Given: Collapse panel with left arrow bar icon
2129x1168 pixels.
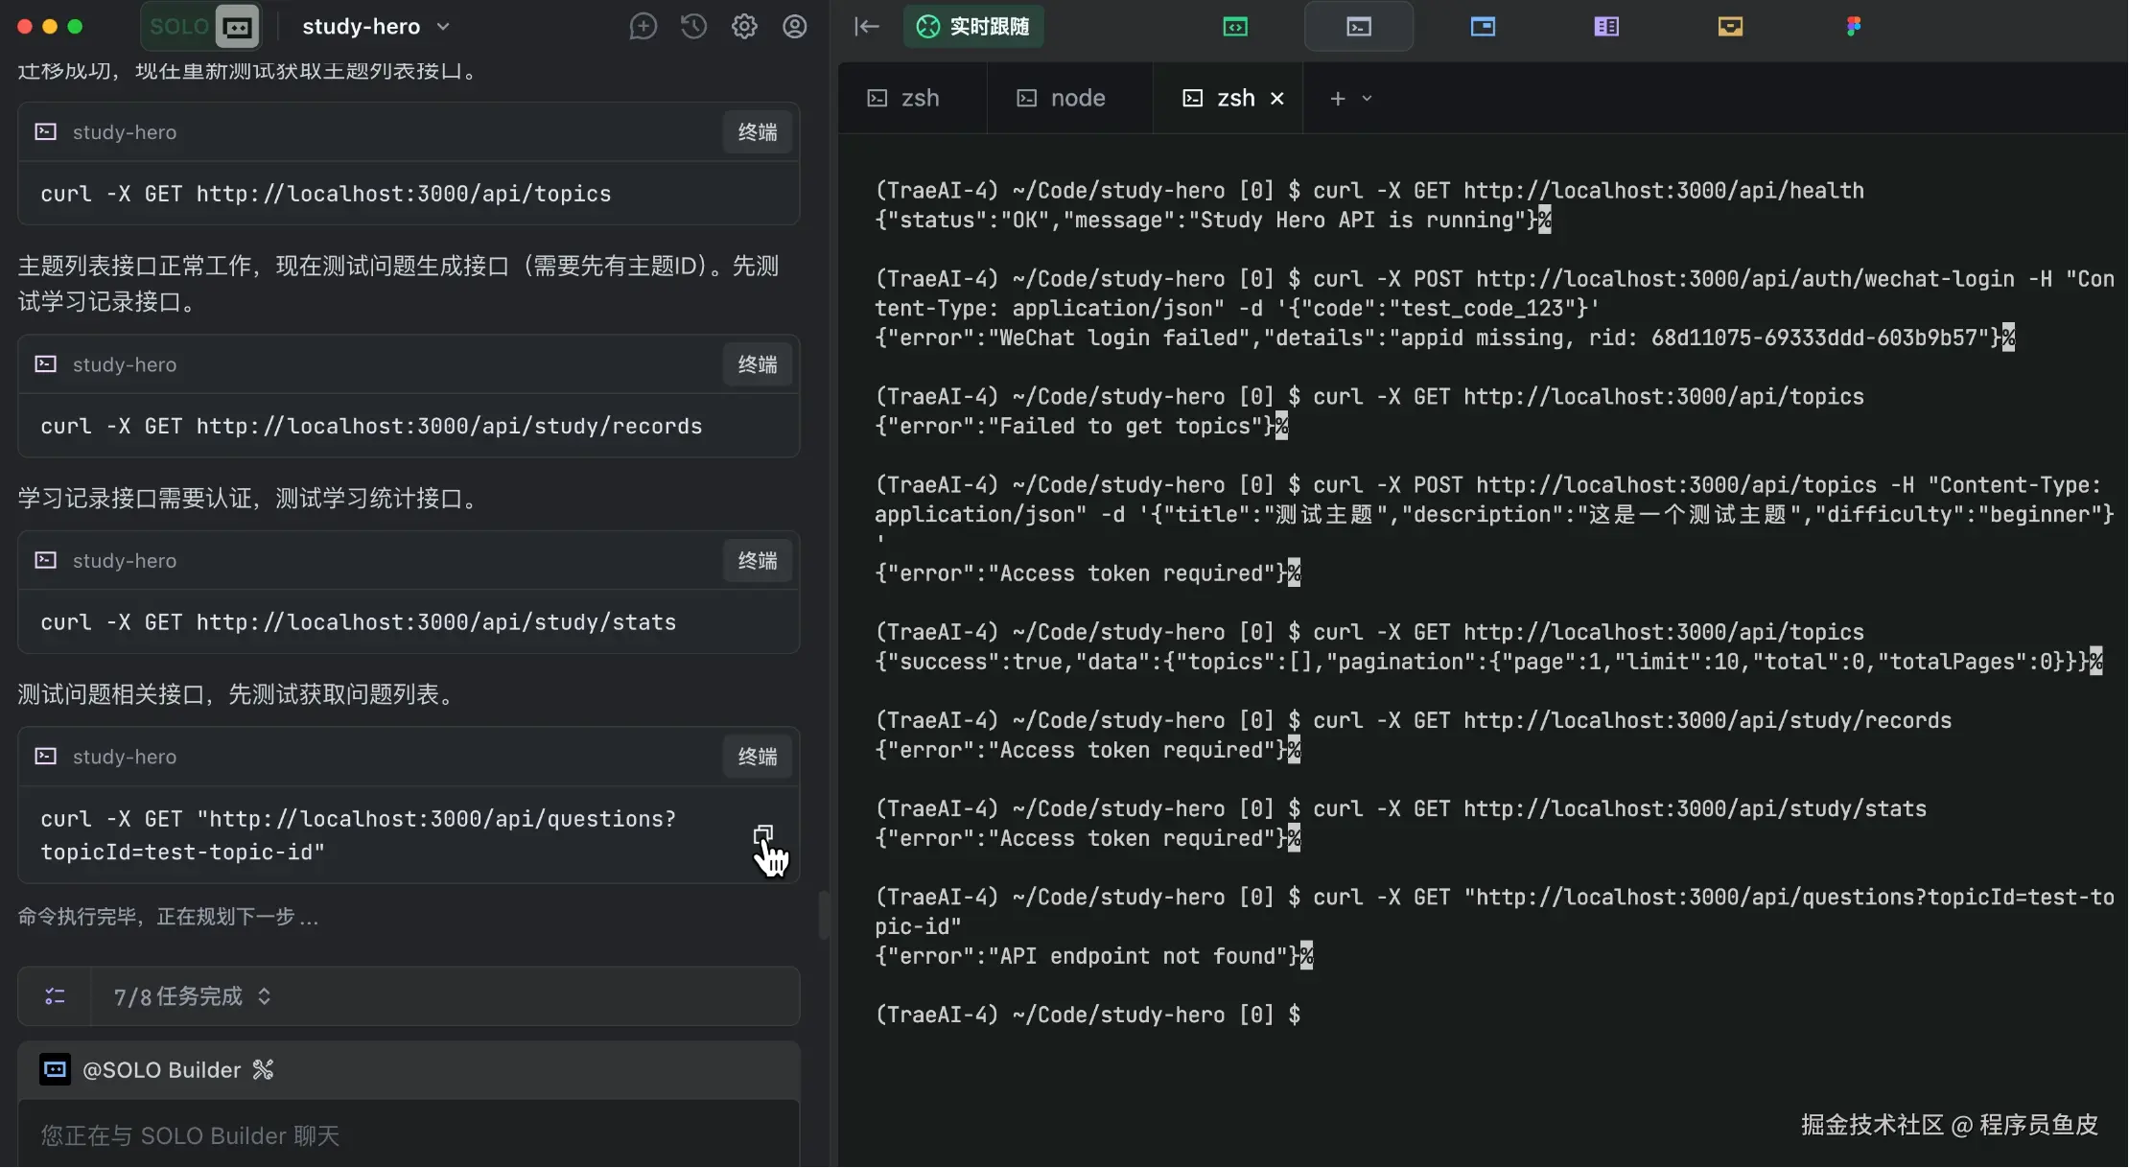Looking at the screenshot, I should click(x=866, y=27).
